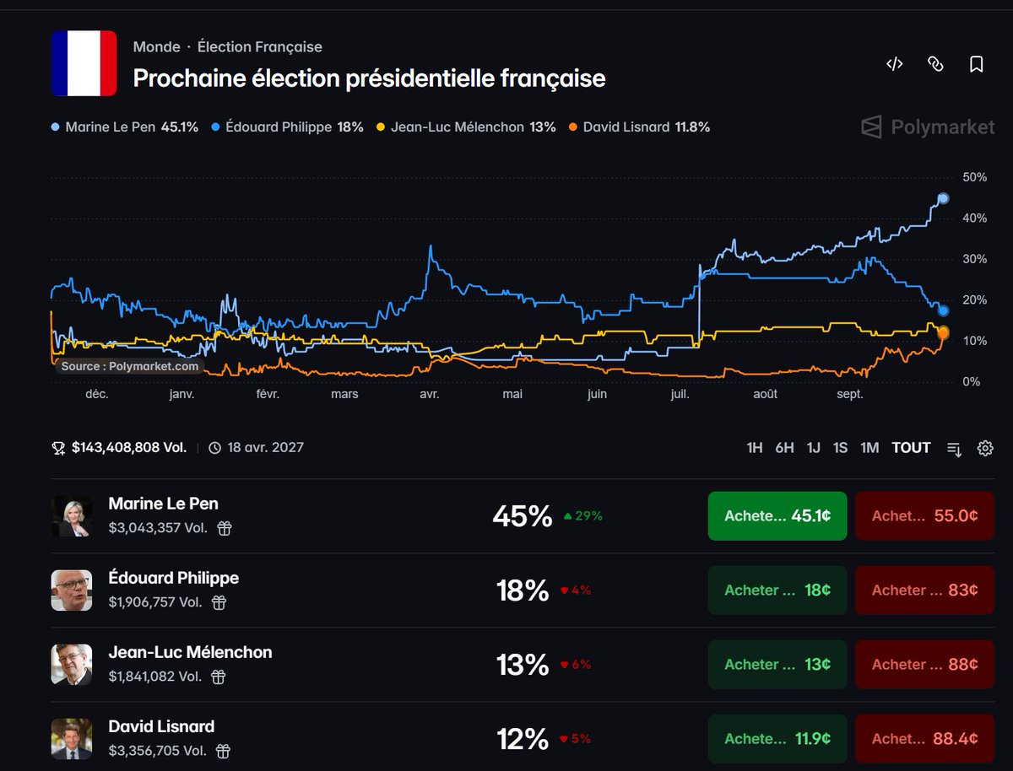Buy Édouard Philippe no at 83¢
Viewport: 1013px width, 771px height.
coord(924,590)
